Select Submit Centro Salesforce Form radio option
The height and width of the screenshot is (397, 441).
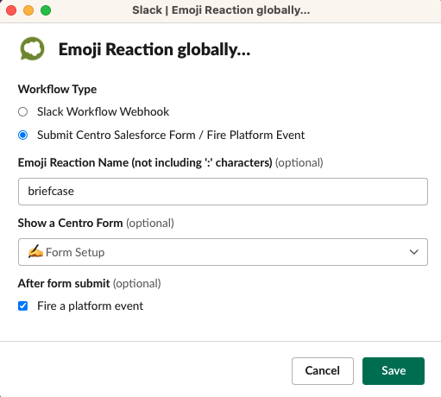click(22, 135)
